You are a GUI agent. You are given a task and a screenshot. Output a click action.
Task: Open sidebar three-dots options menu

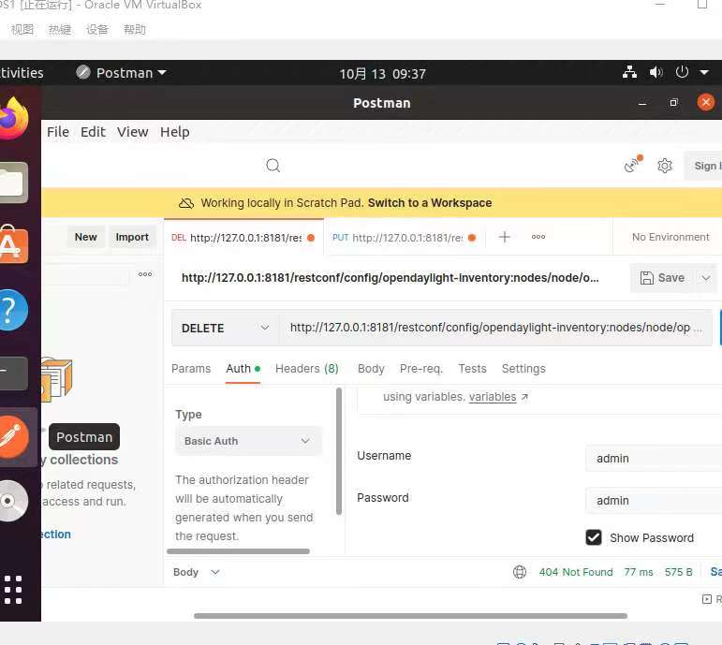(145, 274)
